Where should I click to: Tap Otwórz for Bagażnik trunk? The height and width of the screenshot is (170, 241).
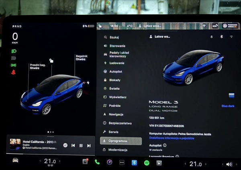coord(81,59)
